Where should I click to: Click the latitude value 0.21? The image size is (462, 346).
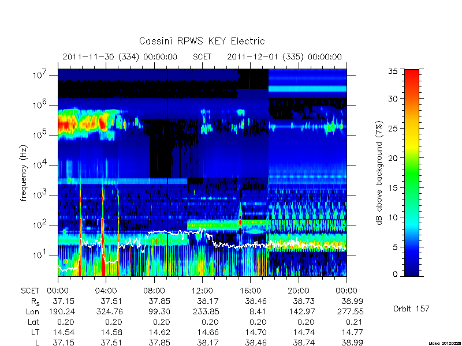coord(355,322)
